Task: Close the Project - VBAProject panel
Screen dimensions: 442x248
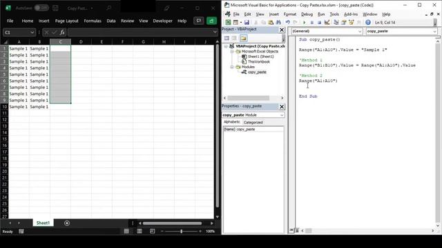Action: coord(282,30)
